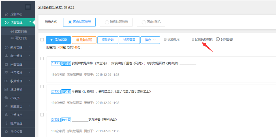Click the person icon beside 考生管理
276x137 pixels.
pos(7,56)
